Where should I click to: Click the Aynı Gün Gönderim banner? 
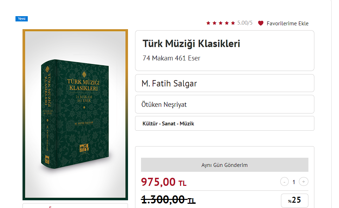pyautogui.click(x=225, y=165)
